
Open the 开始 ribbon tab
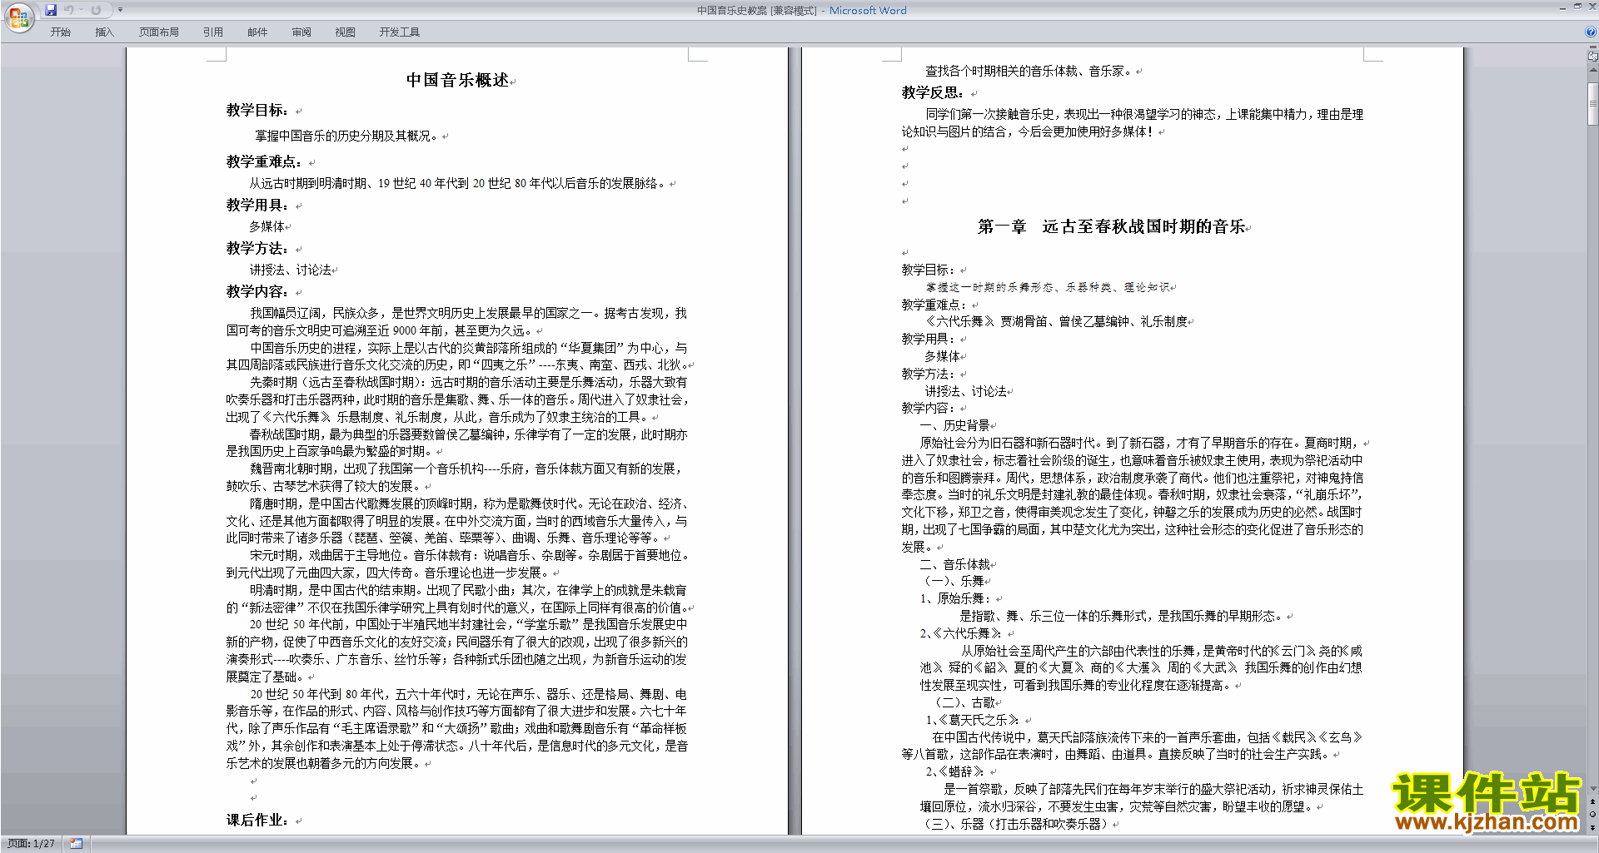tap(60, 32)
